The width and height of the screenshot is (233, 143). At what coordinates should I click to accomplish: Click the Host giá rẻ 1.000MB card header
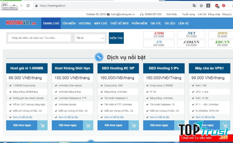pos(27,68)
